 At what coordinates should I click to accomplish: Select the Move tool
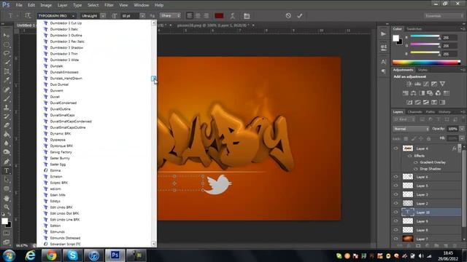(x=7, y=36)
